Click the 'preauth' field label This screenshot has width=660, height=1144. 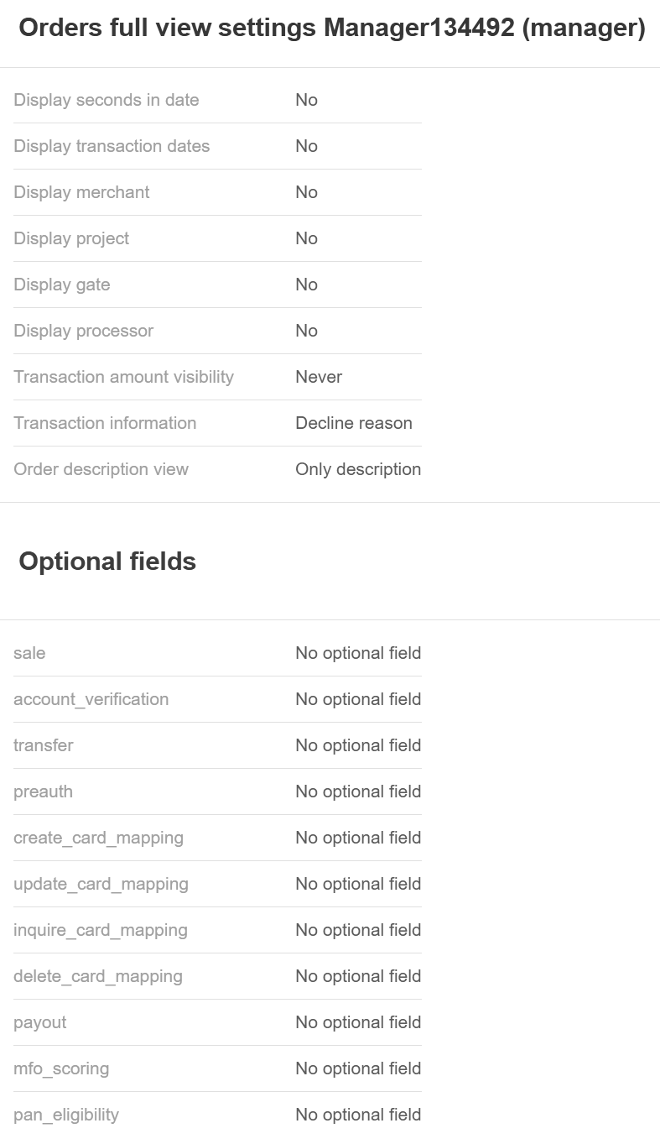[x=43, y=791]
